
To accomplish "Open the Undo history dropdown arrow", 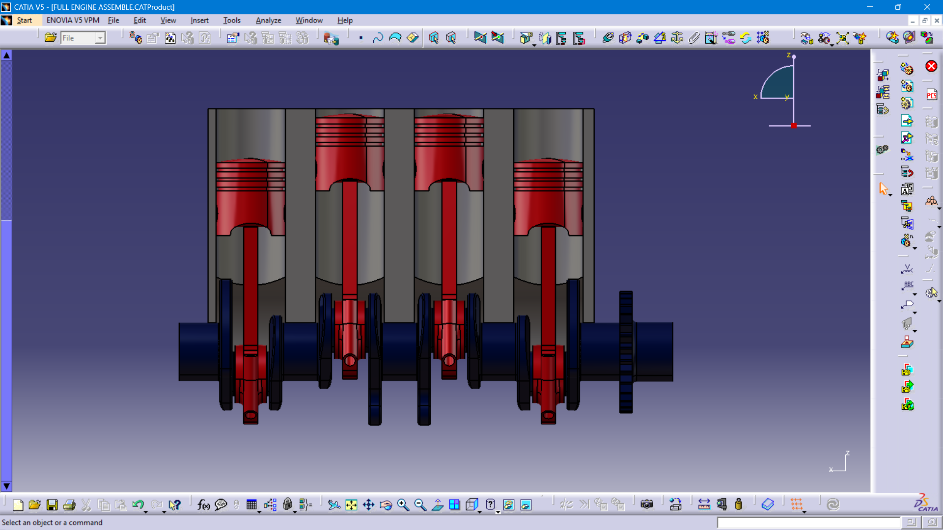I will [146, 512].
